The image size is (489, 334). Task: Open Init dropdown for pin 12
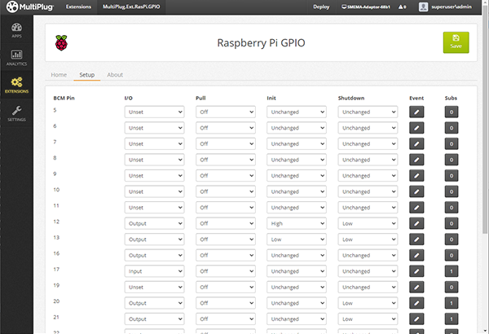[x=297, y=223]
